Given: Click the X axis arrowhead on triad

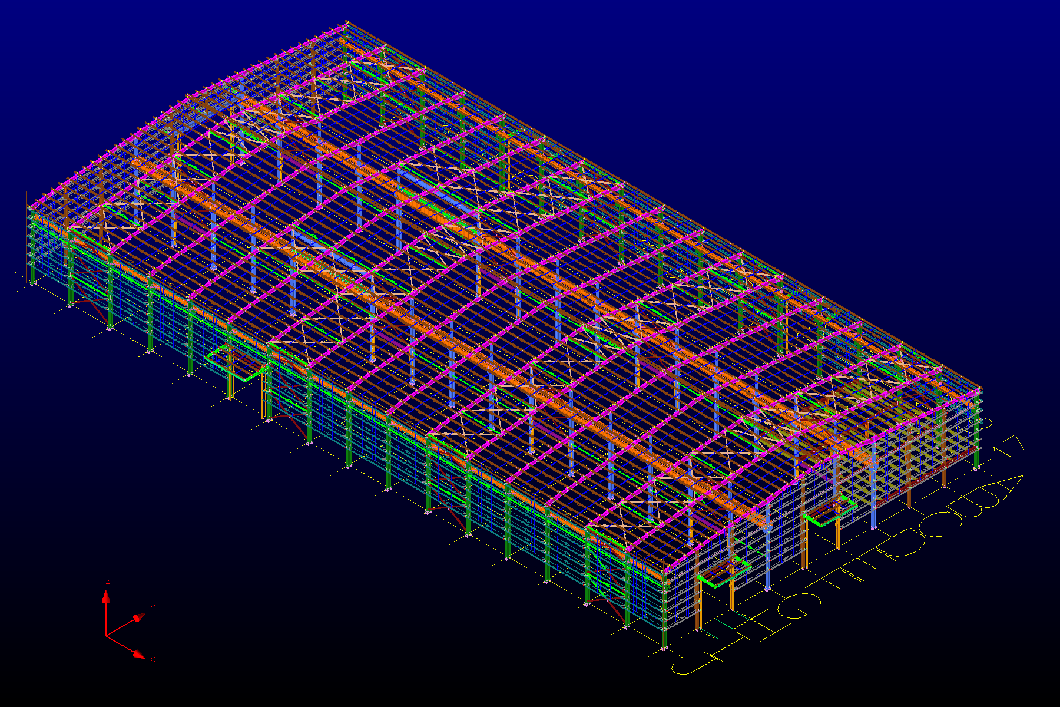Looking at the screenshot, I should click(x=139, y=654).
